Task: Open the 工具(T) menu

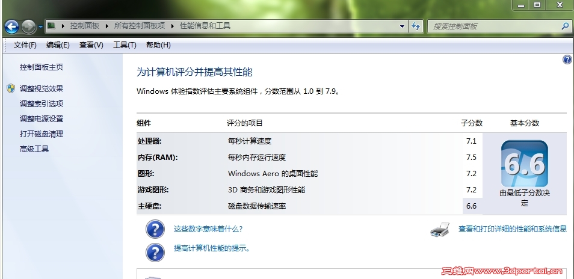Action: (x=125, y=45)
